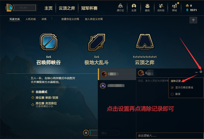Select the 召唤师峡谷 5v5 mode emblem

tap(49, 42)
